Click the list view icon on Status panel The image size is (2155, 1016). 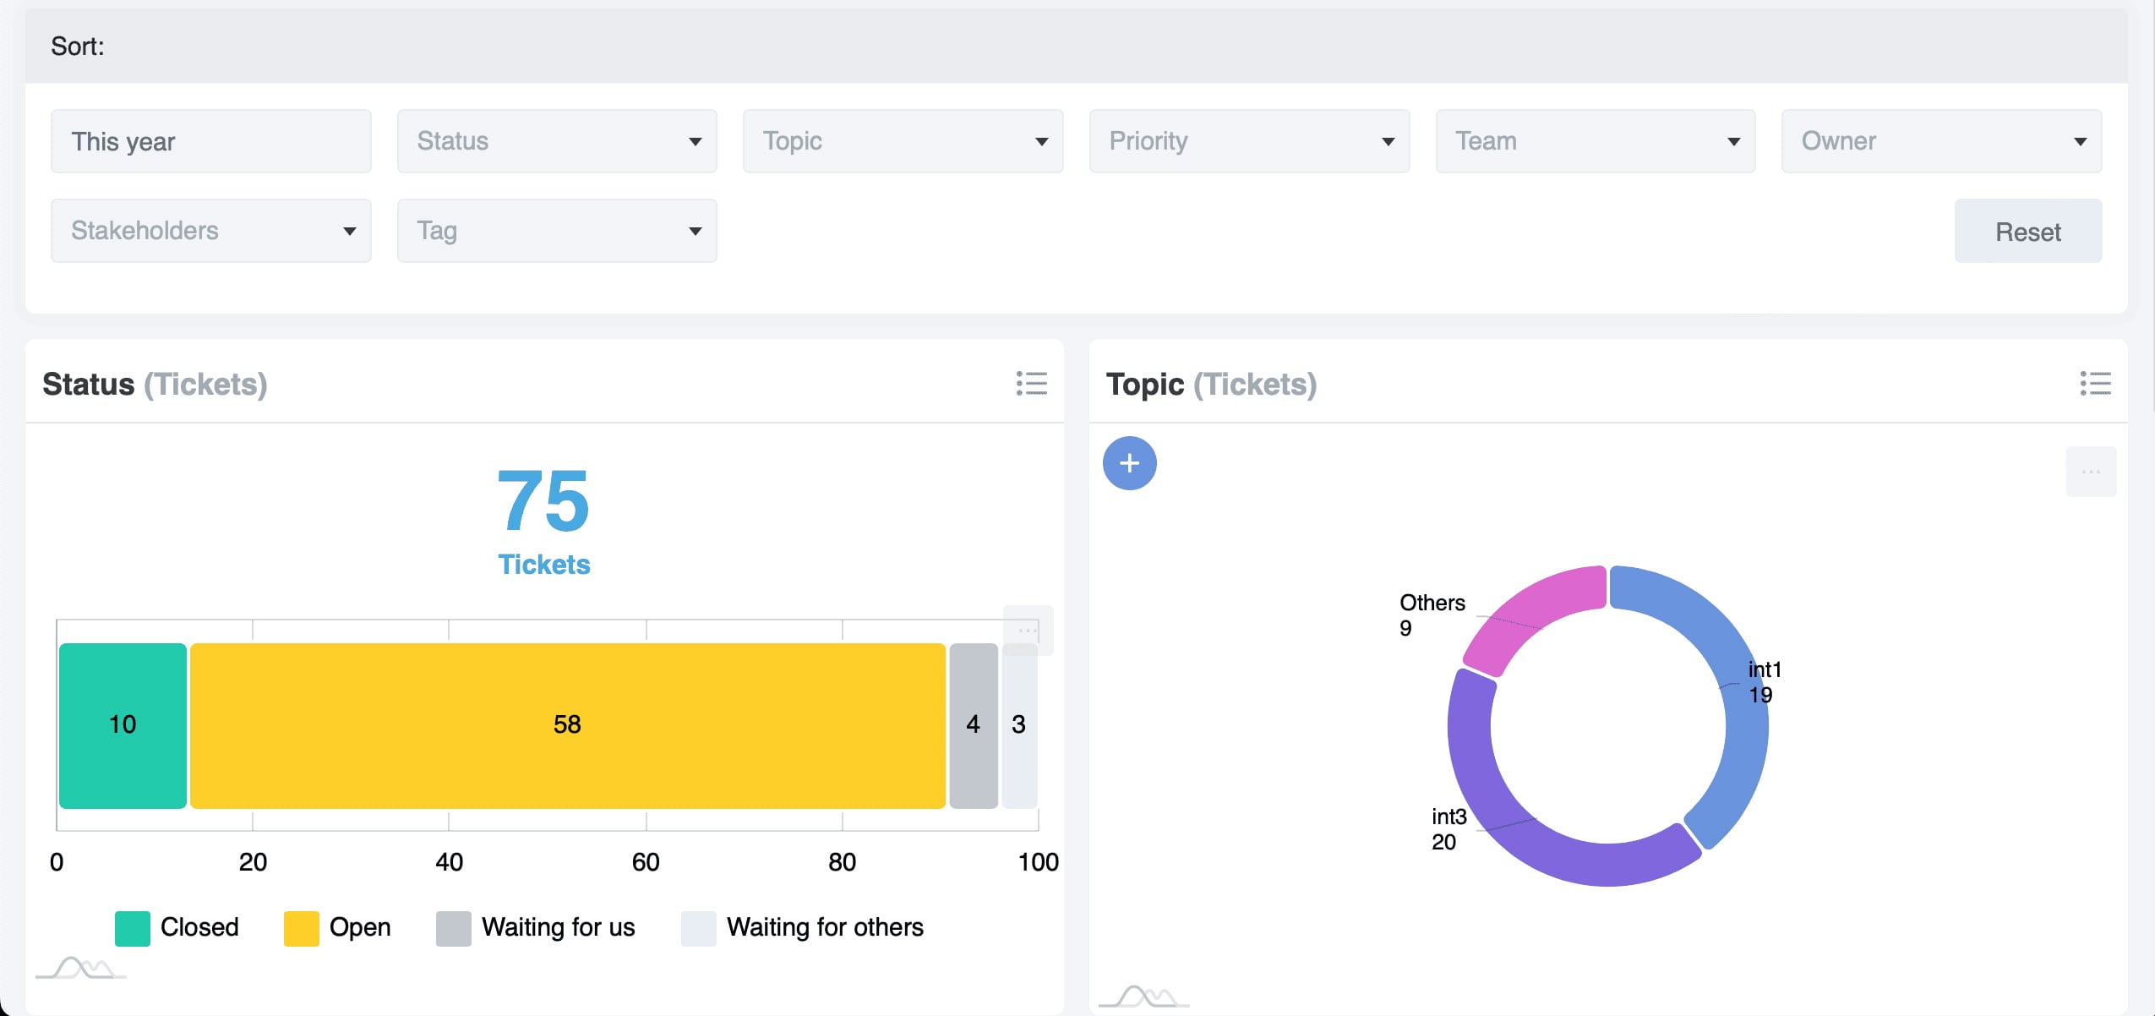[x=1035, y=384]
